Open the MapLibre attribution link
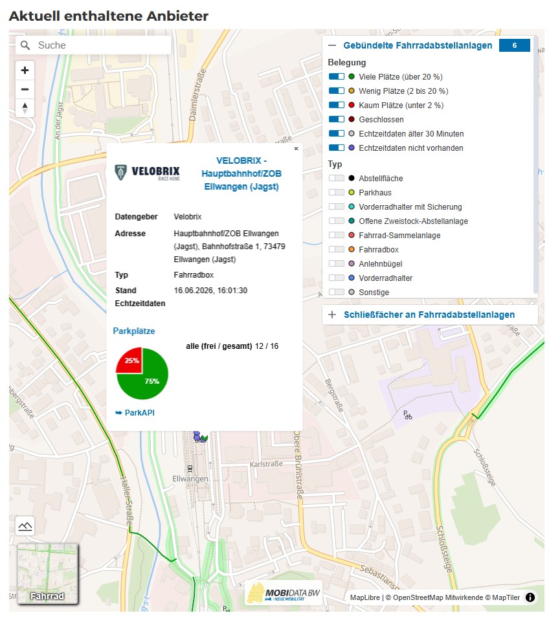Screen dimensions: 549x622 coord(365,597)
